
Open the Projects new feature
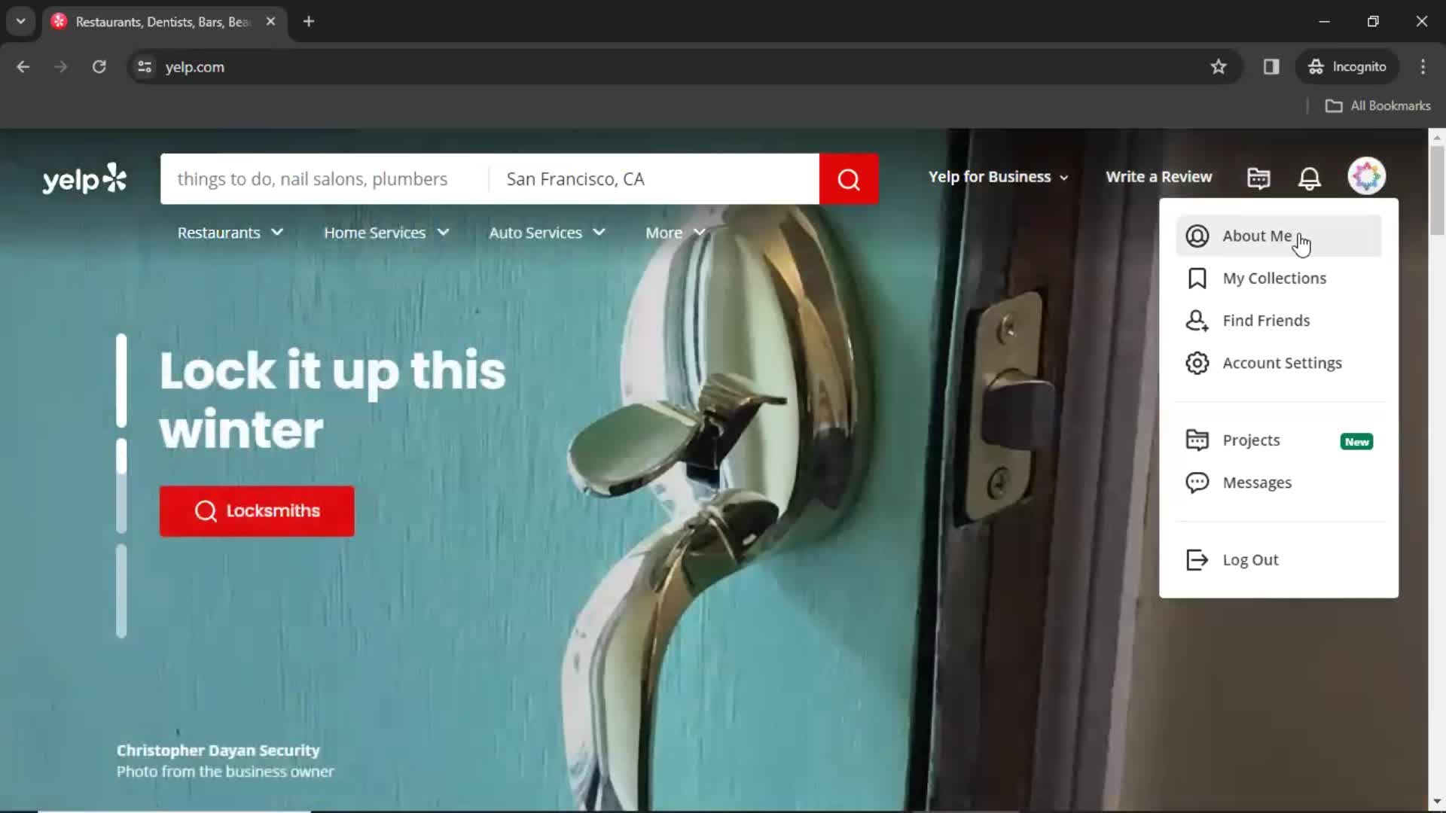(x=1252, y=440)
